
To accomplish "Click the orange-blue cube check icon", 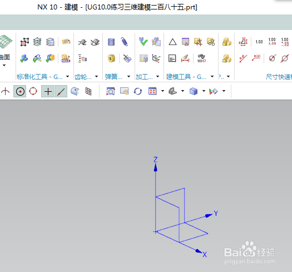I will coord(50,58).
